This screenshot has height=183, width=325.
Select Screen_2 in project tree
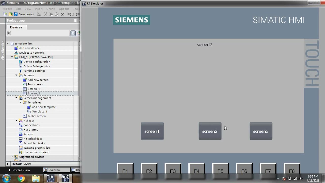34,94
